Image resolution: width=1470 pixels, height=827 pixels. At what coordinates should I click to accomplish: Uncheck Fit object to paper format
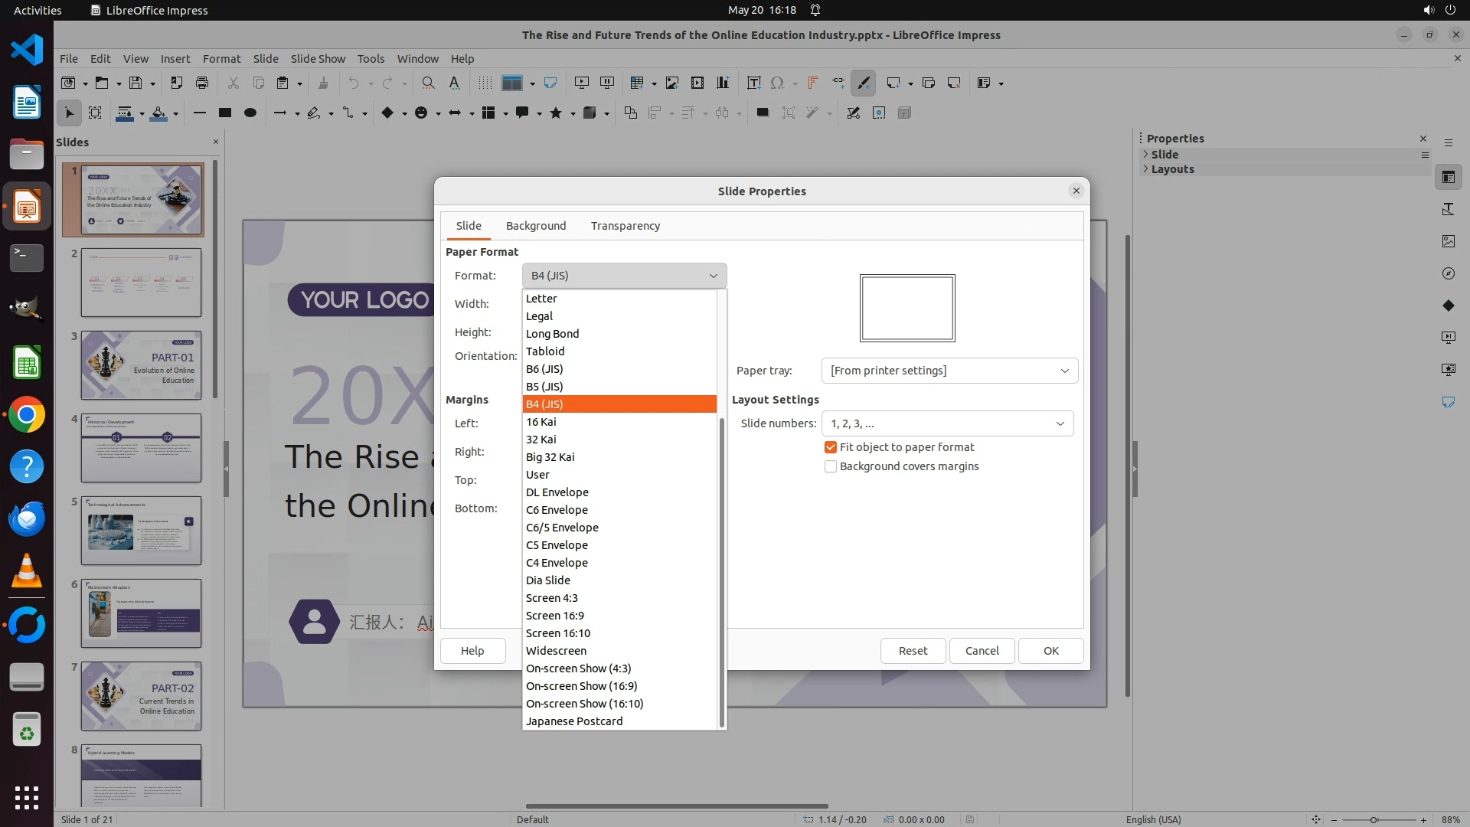tap(831, 447)
